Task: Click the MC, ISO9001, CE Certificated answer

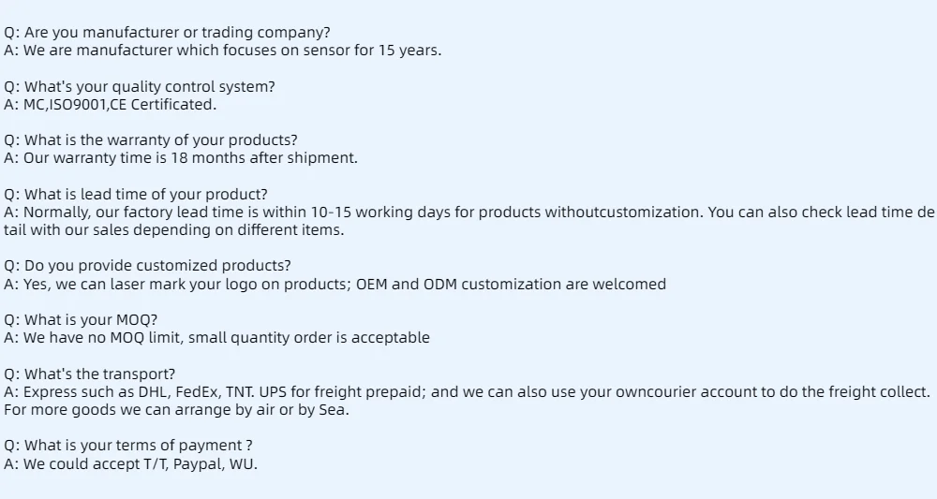Action: [111, 105]
